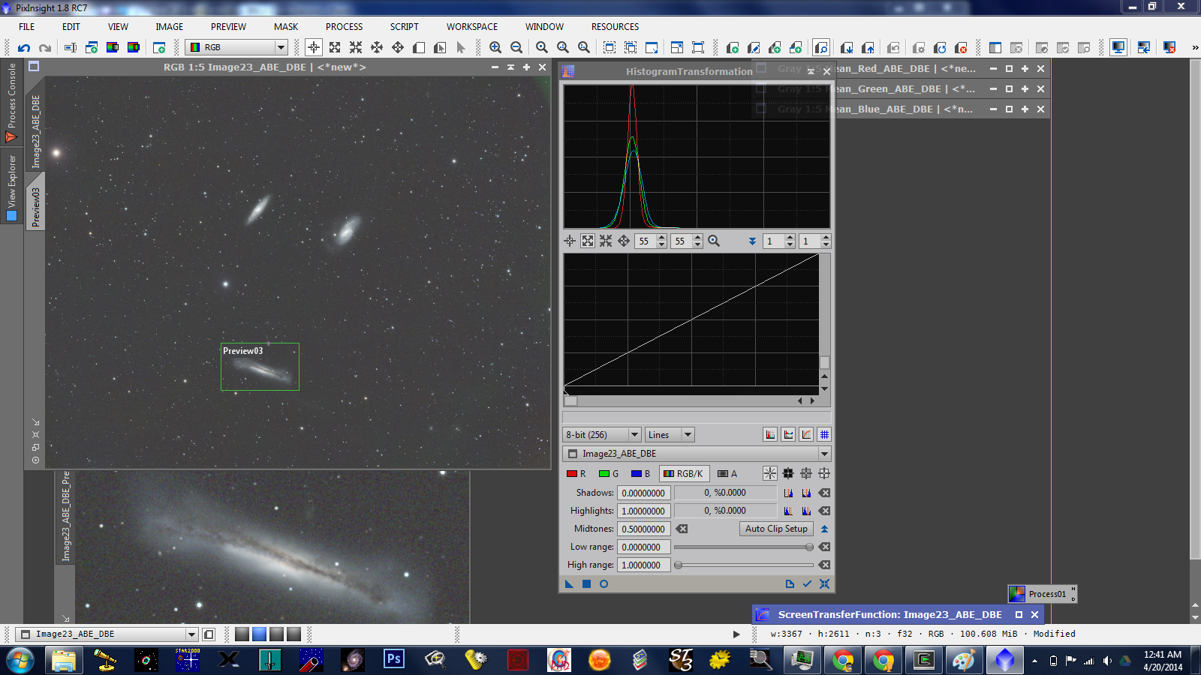
Task: Click the new preview icon with magnifier
Action: coord(821,47)
